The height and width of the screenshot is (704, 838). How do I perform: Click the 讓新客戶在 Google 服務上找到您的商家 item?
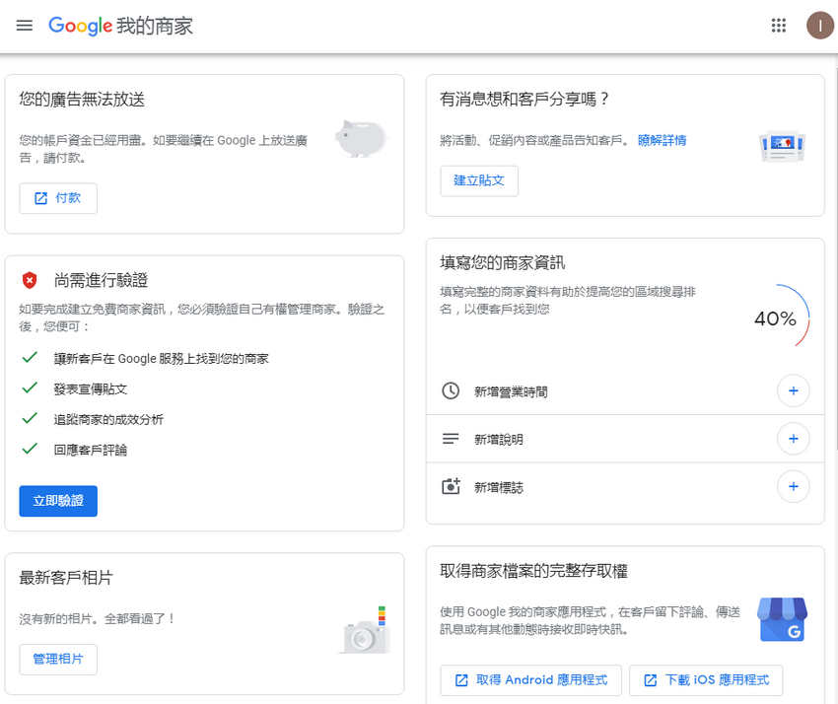click(162, 359)
